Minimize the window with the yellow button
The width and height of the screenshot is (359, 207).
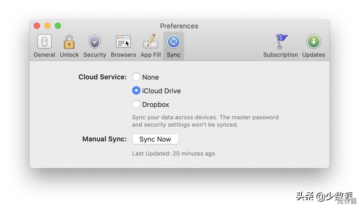tap(47, 26)
